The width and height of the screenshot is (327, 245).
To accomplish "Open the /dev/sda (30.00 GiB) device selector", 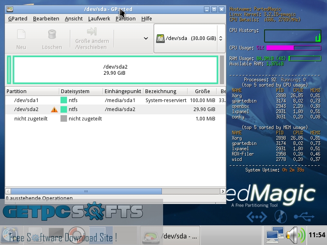I will point(189,38).
